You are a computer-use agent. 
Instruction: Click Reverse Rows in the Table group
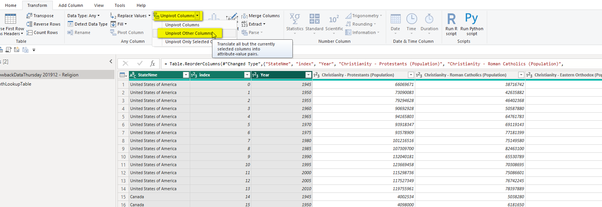[43, 24]
